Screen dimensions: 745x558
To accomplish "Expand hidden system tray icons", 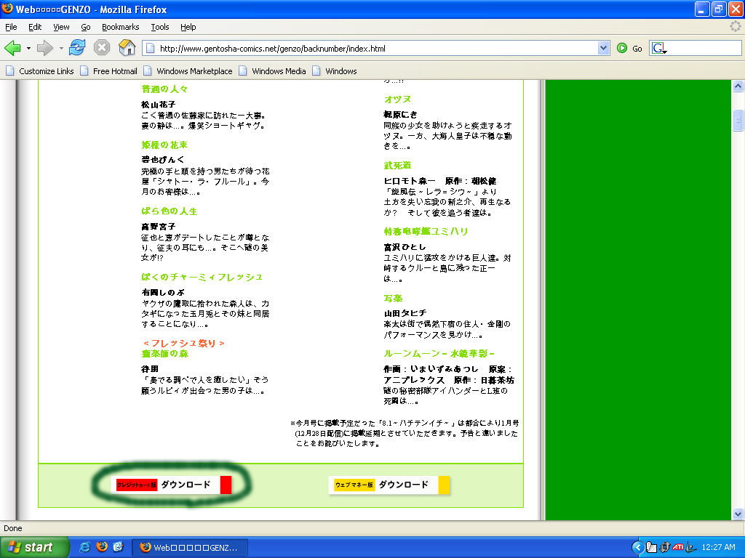I will point(637,547).
